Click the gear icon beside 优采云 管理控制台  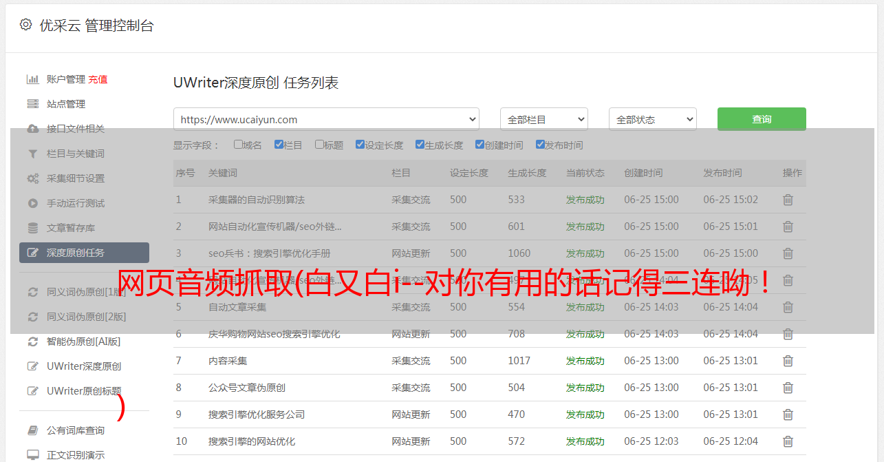coord(25,25)
